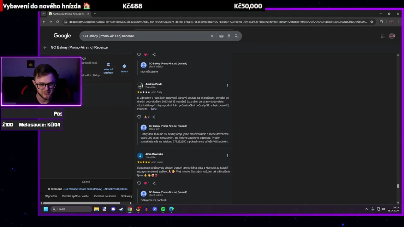Click the page scrollbar down arrow
This screenshot has width=404, height=227.
click(398, 203)
